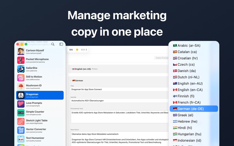Open the sidebar search magnifier icon
Screen dimensions: 234x146
tap(53, 44)
